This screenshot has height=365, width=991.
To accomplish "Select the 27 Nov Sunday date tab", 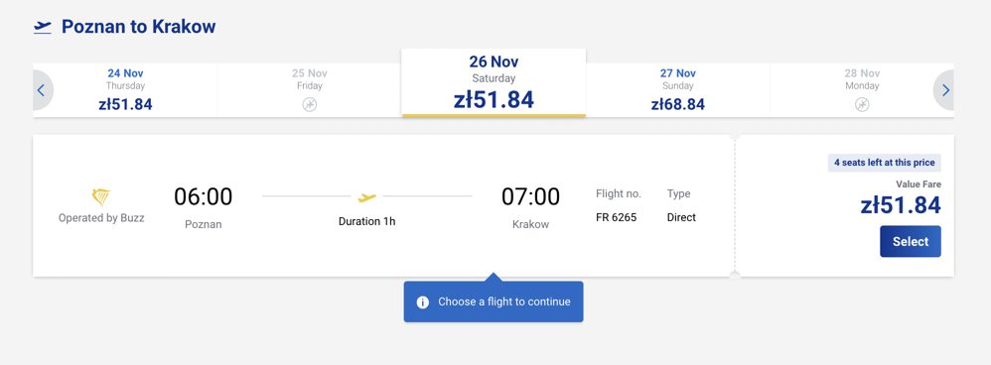I will [x=678, y=90].
